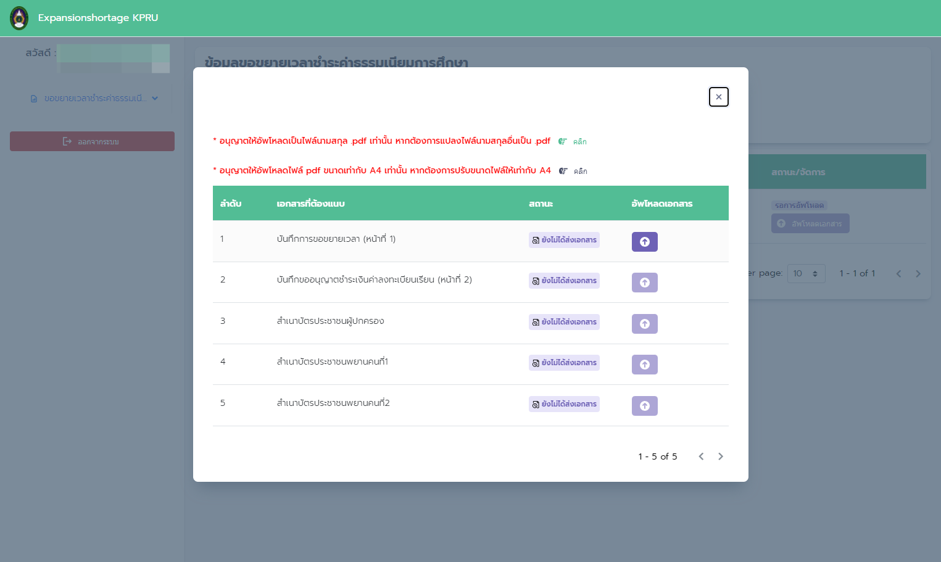941x562 pixels.
Task: Upload file for สำเนาบัตรประชาชนพยานคนที่1
Action: 645,365
